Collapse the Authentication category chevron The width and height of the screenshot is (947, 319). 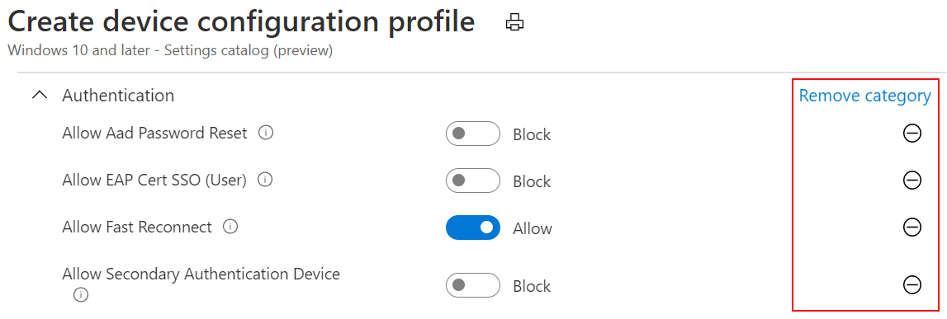coord(40,96)
